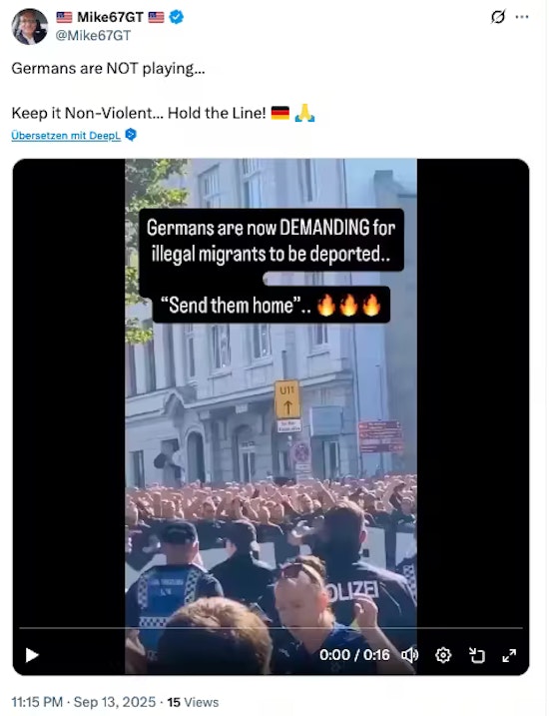The image size is (549, 716).
Task: Click the video frame center
Action: point(272,416)
